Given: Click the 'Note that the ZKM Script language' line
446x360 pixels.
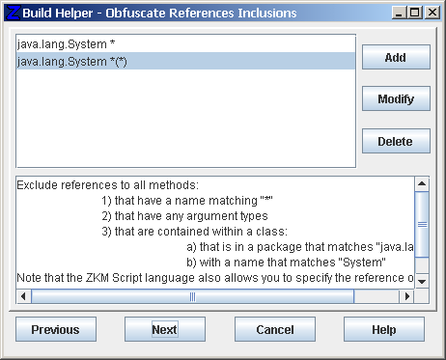Looking at the screenshot, I should click(215, 278).
